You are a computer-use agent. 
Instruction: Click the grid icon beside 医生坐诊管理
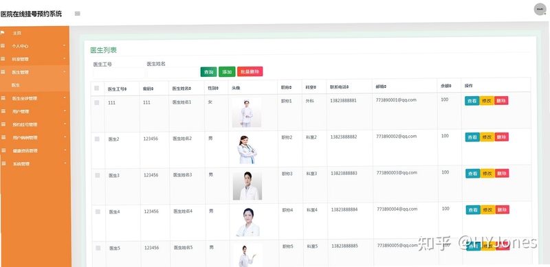(x=3, y=98)
